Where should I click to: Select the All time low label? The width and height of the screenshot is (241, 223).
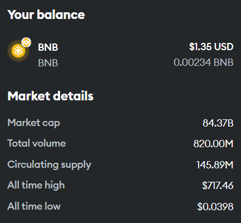click(x=34, y=206)
